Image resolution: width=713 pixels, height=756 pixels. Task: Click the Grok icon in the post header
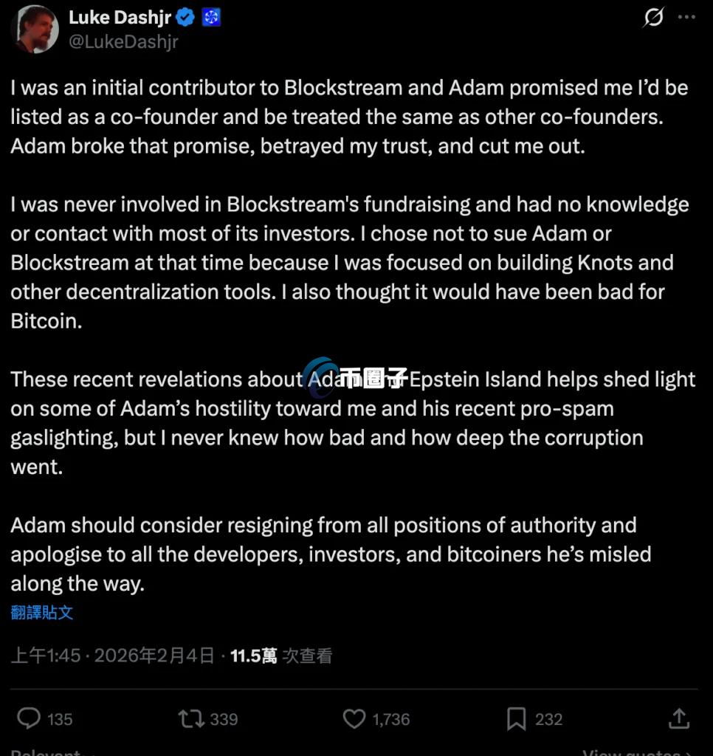pos(653,17)
